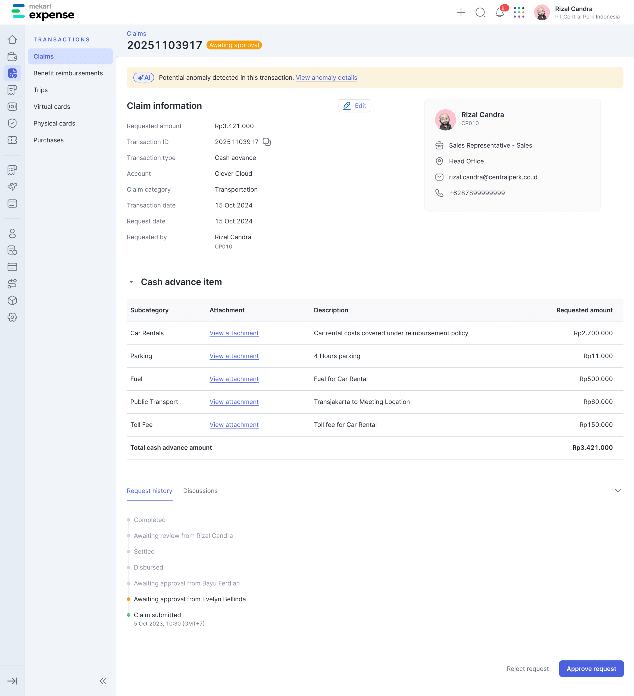The height and width of the screenshot is (696, 634).
Task: Open the apps grid launcher
Action: pyautogui.click(x=519, y=13)
